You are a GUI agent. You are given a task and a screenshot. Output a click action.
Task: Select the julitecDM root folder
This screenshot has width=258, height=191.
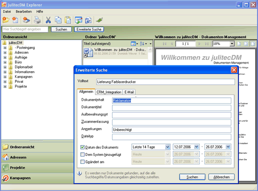click(15, 43)
